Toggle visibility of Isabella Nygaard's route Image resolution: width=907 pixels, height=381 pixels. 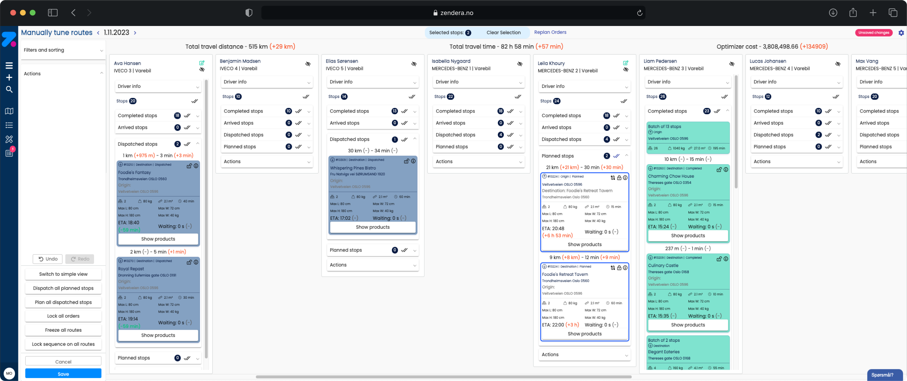click(x=520, y=64)
